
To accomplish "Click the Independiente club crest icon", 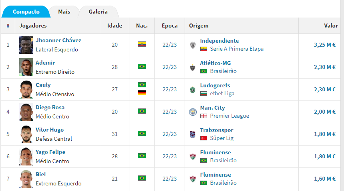I will pos(193,45).
